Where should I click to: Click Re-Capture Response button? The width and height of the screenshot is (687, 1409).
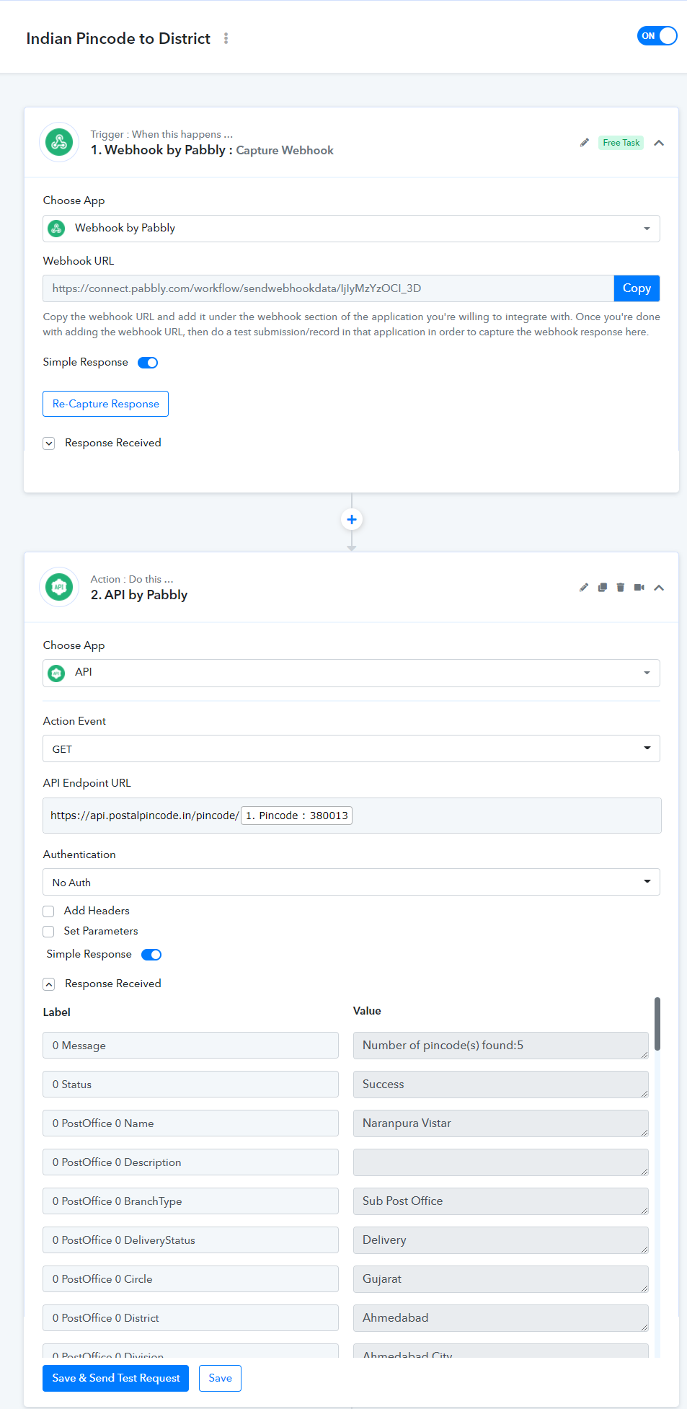105,404
